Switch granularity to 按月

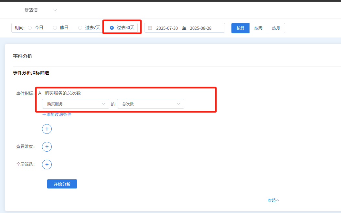pyautogui.click(x=276, y=28)
